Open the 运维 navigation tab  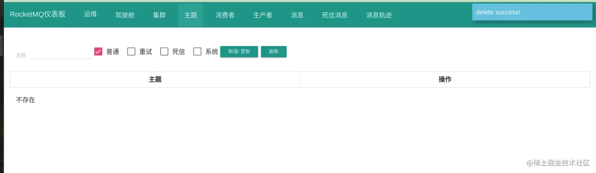[x=90, y=15]
